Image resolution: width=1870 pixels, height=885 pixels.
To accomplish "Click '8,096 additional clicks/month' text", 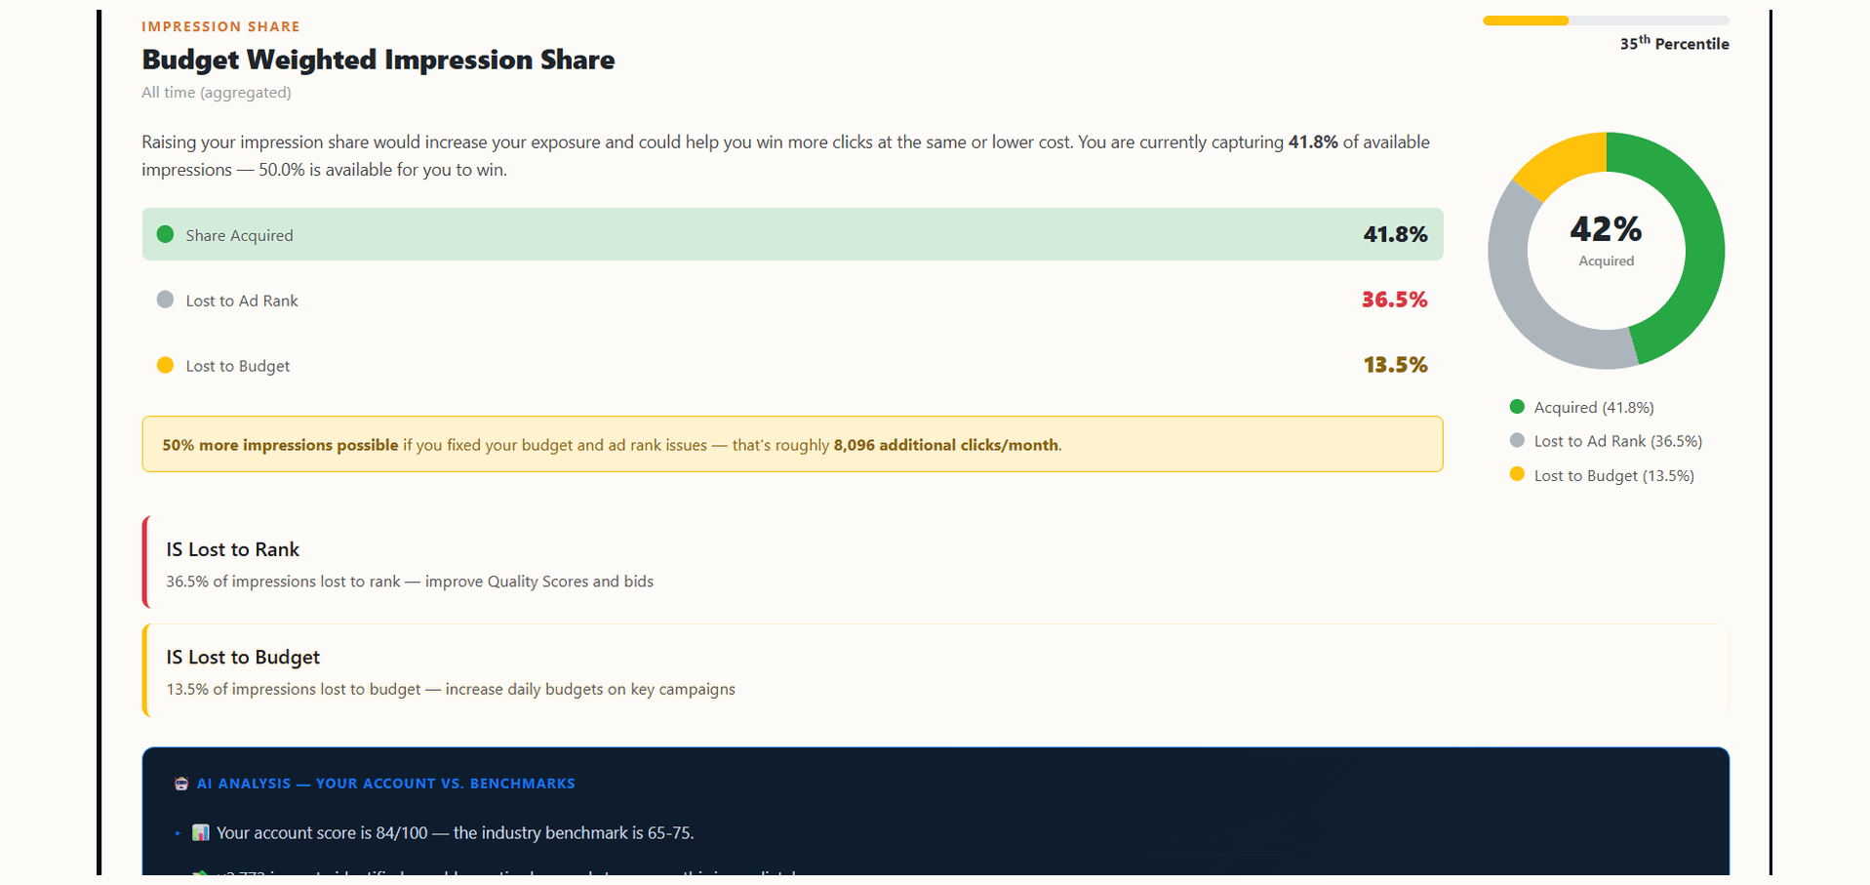I will pyautogui.click(x=945, y=445).
